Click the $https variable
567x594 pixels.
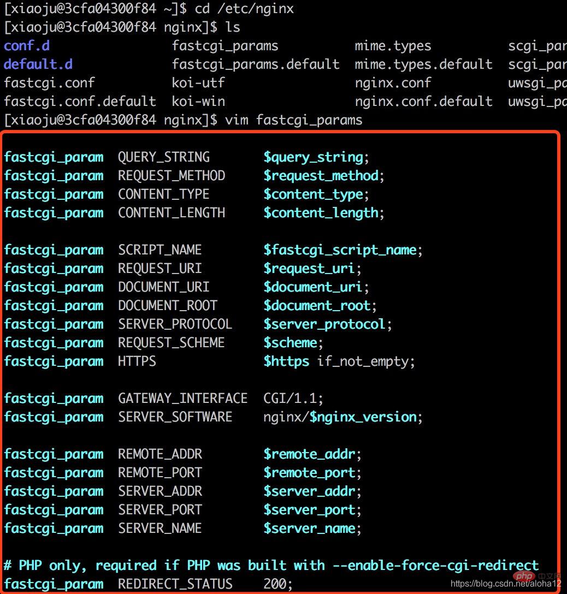click(x=287, y=362)
